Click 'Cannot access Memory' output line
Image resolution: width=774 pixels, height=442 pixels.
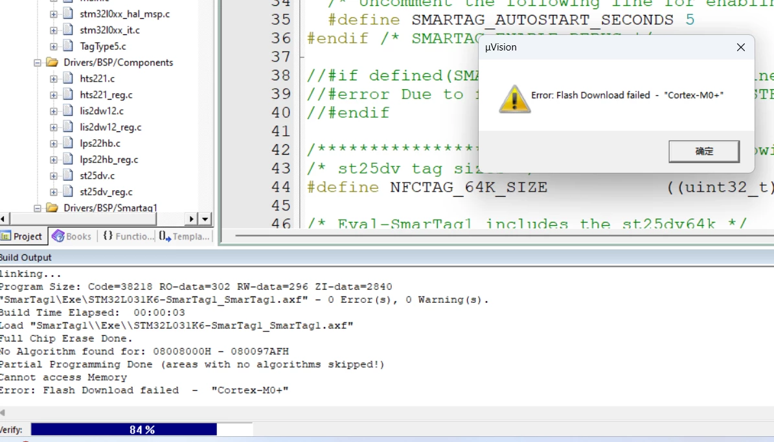click(x=63, y=377)
